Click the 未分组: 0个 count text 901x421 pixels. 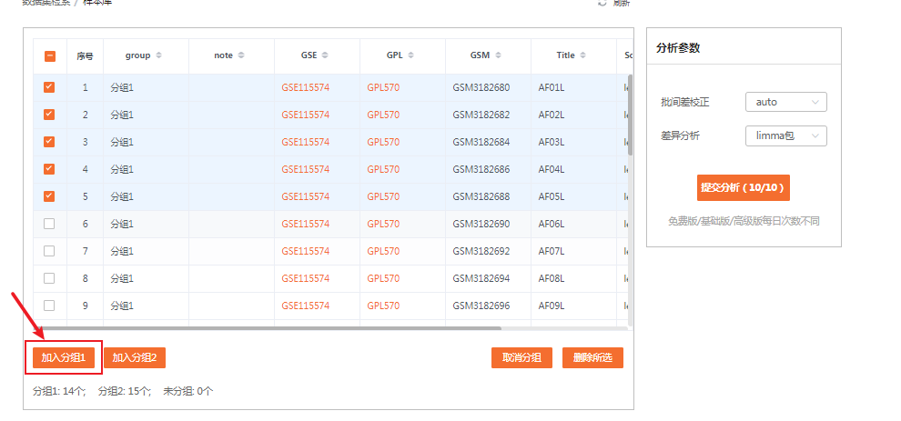[188, 391]
